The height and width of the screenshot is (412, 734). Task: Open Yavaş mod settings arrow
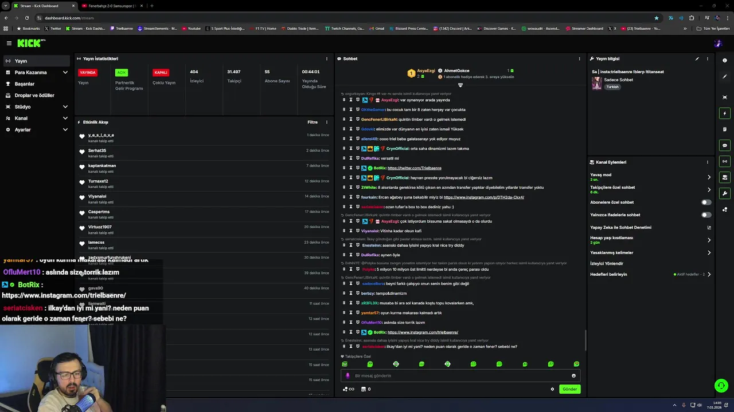(x=709, y=177)
